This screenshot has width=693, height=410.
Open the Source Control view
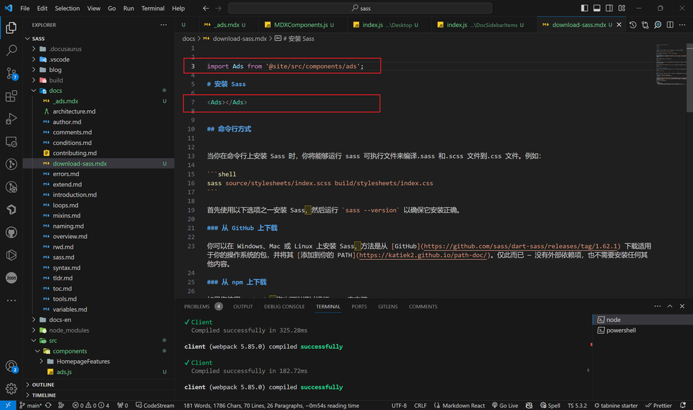coord(10,73)
